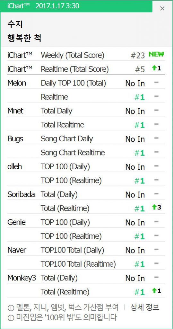The image size is (173, 329).
Task: Click the #23 weekly rank number
Action: 138,56
